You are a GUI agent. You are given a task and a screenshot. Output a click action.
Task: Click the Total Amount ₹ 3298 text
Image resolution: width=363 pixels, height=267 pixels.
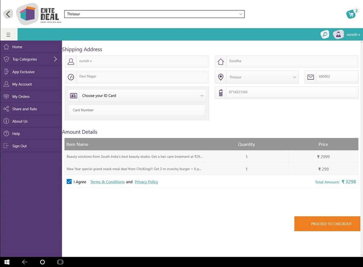coord(335,182)
